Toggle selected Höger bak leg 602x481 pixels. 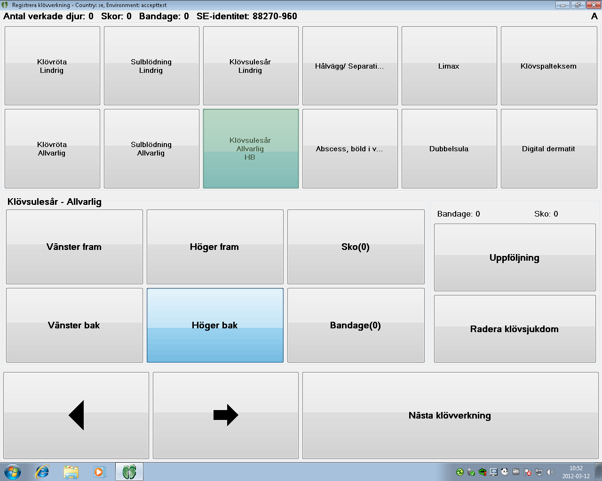(x=215, y=326)
